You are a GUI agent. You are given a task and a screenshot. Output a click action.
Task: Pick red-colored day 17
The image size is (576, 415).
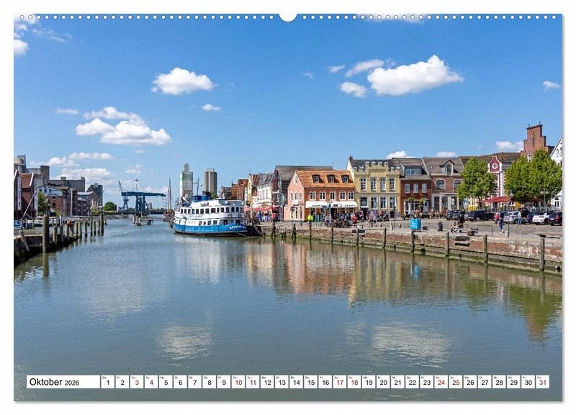(x=340, y=382)
